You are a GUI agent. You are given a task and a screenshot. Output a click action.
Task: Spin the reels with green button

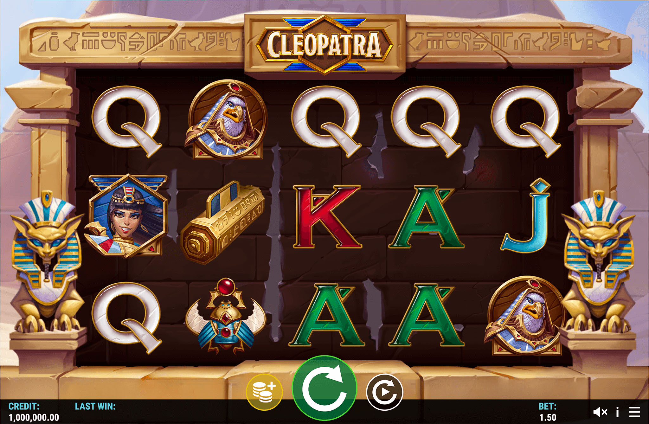tap(324, 389)
